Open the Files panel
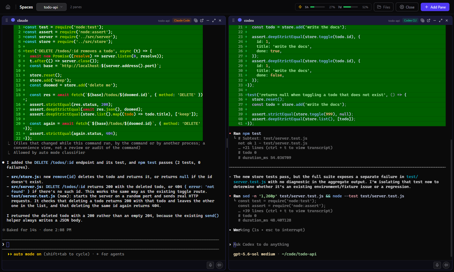The height and width of the screenshot is (272, 454). [x=383, y=7]
